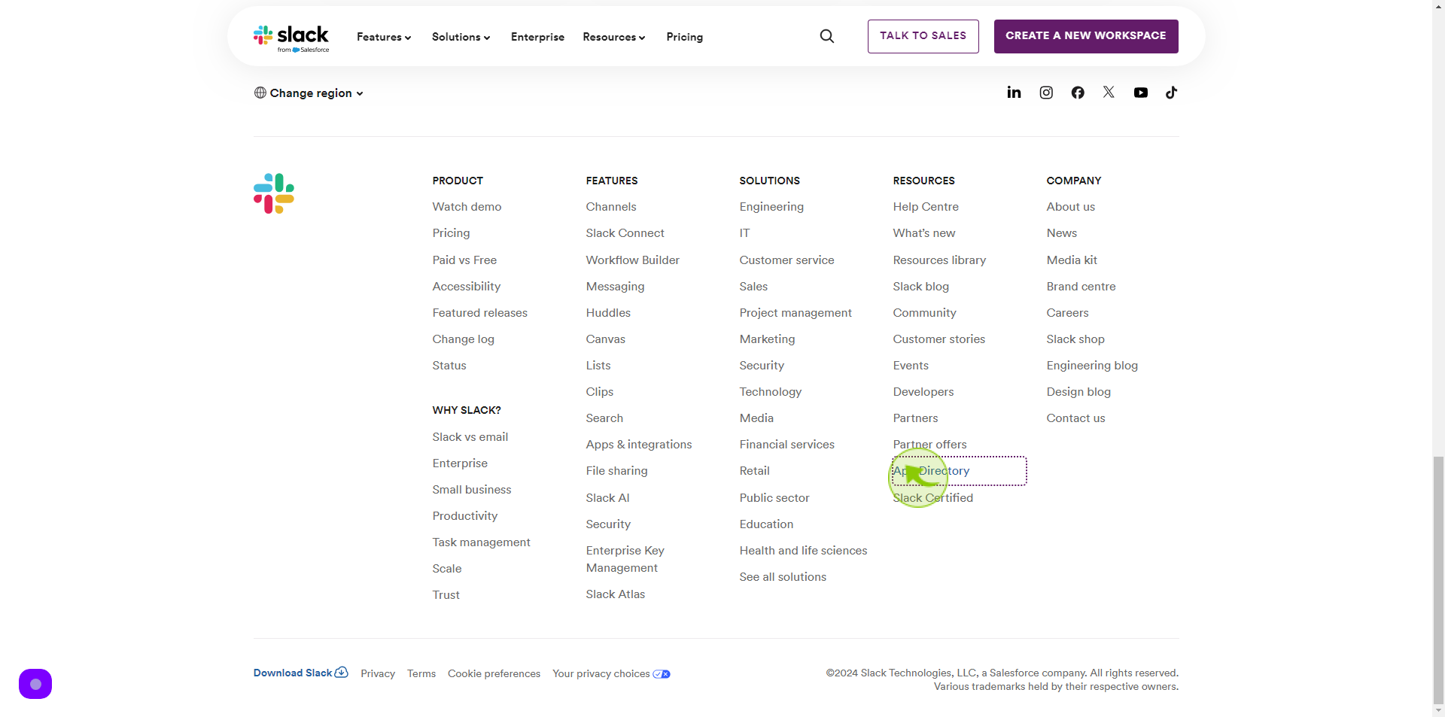Screen dimensions: 1445x717
Task: Open the Change log link
Action: point(464,339)
